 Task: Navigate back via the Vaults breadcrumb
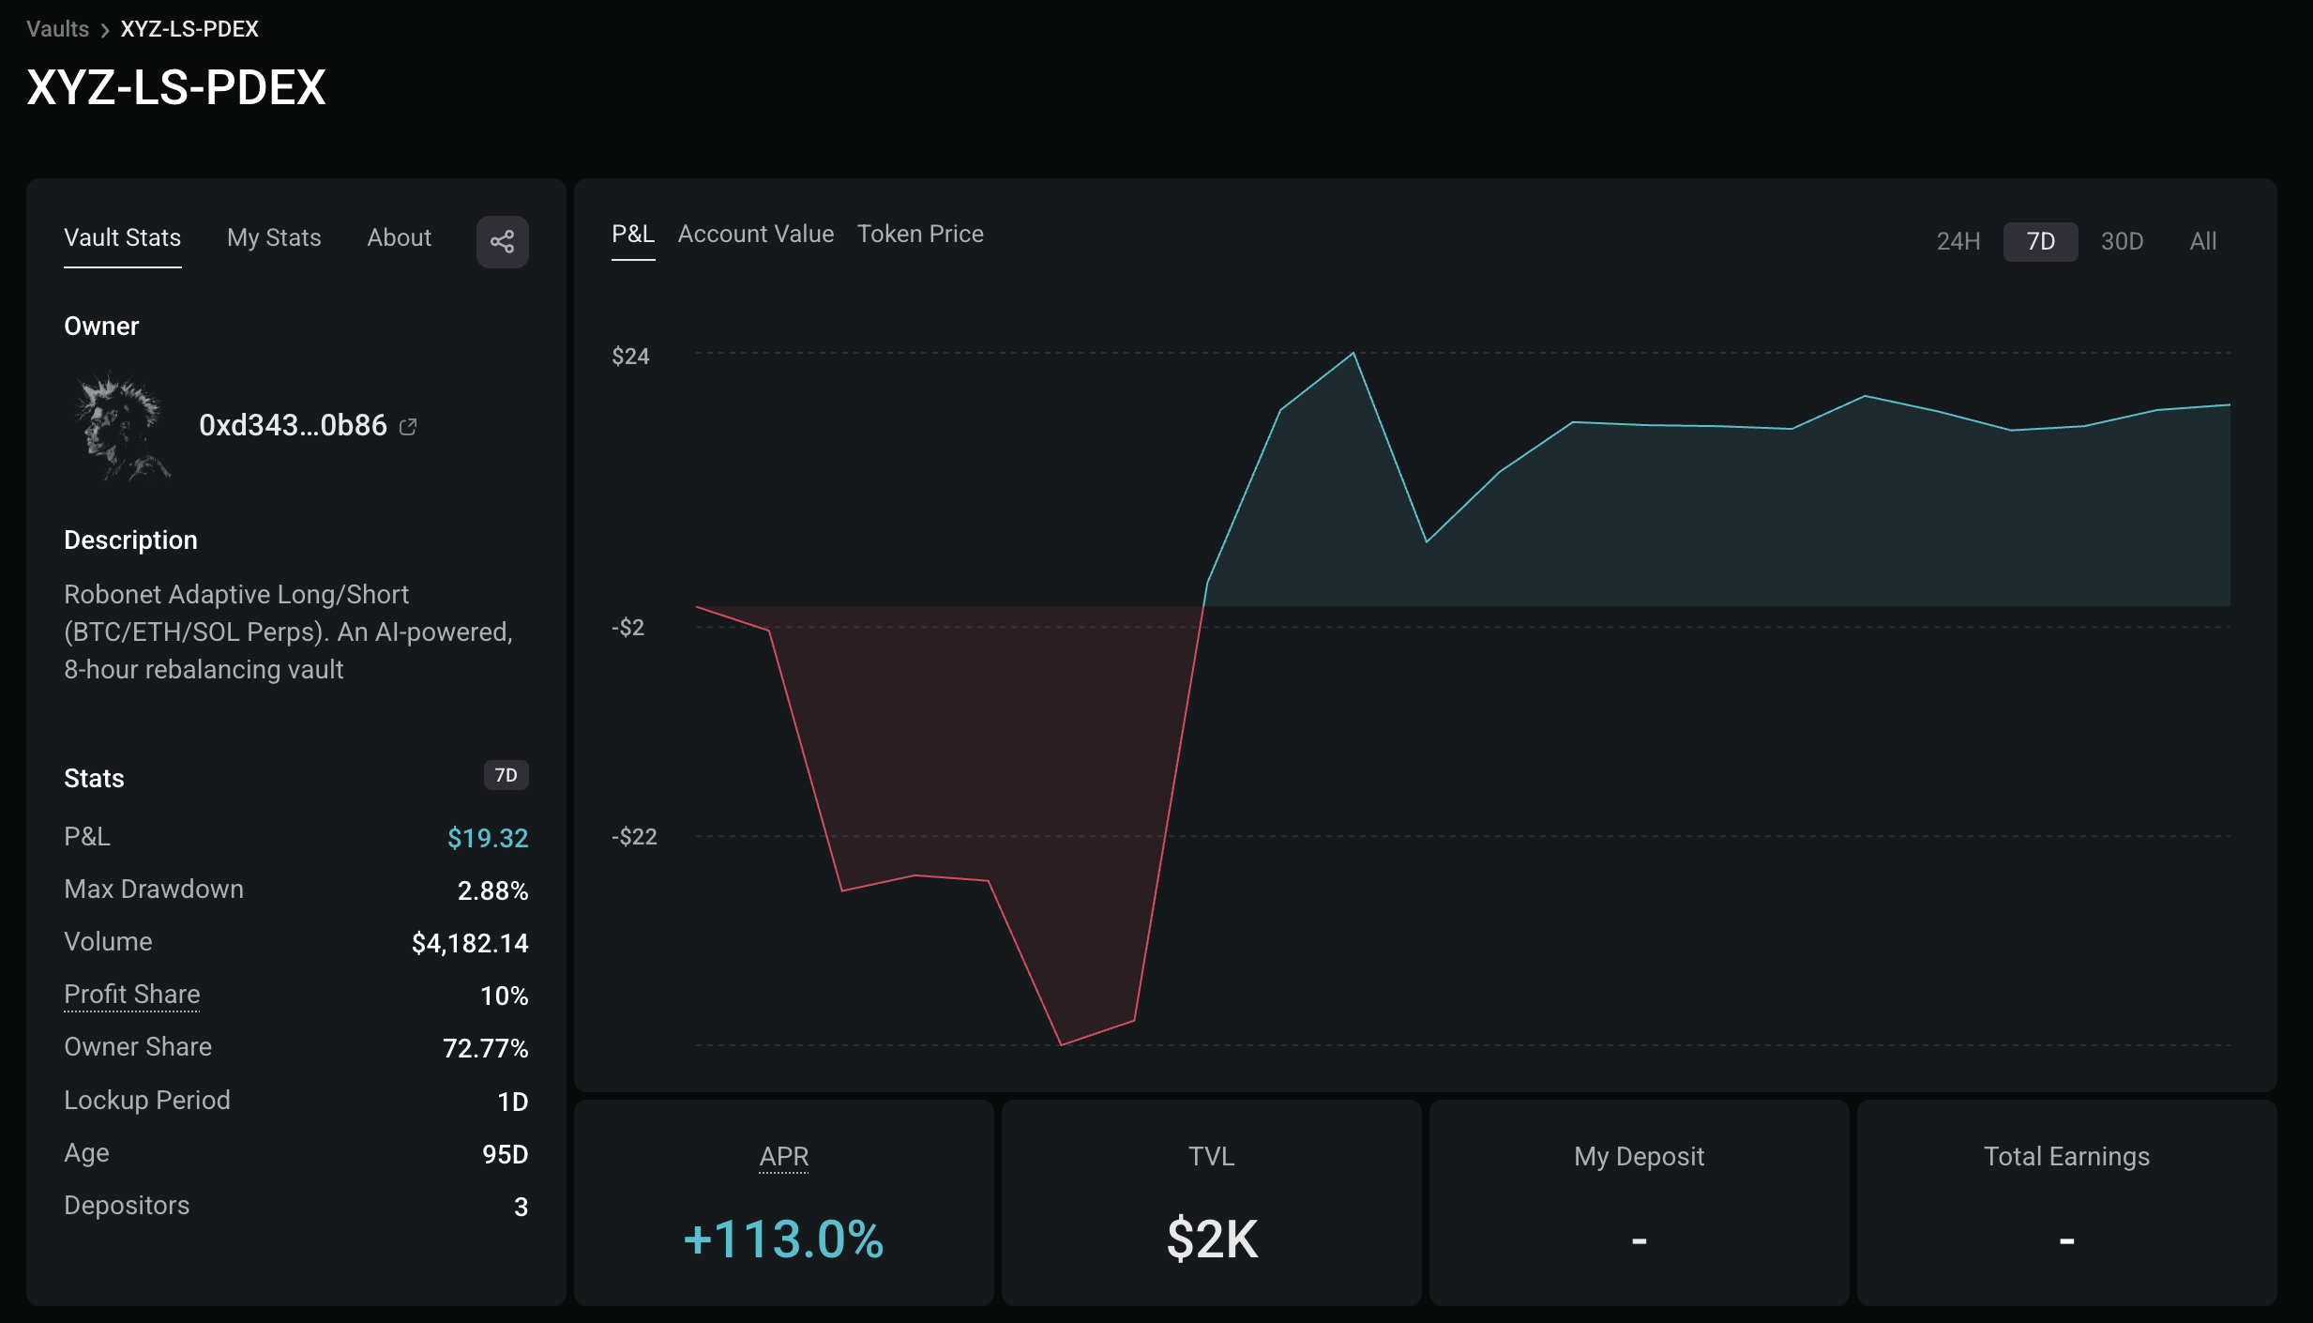(57, 28)
